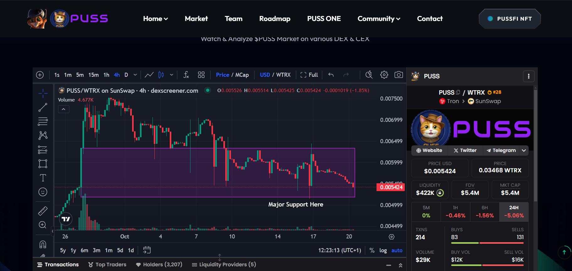Image resolution: width=572 pixels, height=271 pixels.
Task: Open the Roadmap menu item
Action: pyautogui.click(x=275, y=19)
